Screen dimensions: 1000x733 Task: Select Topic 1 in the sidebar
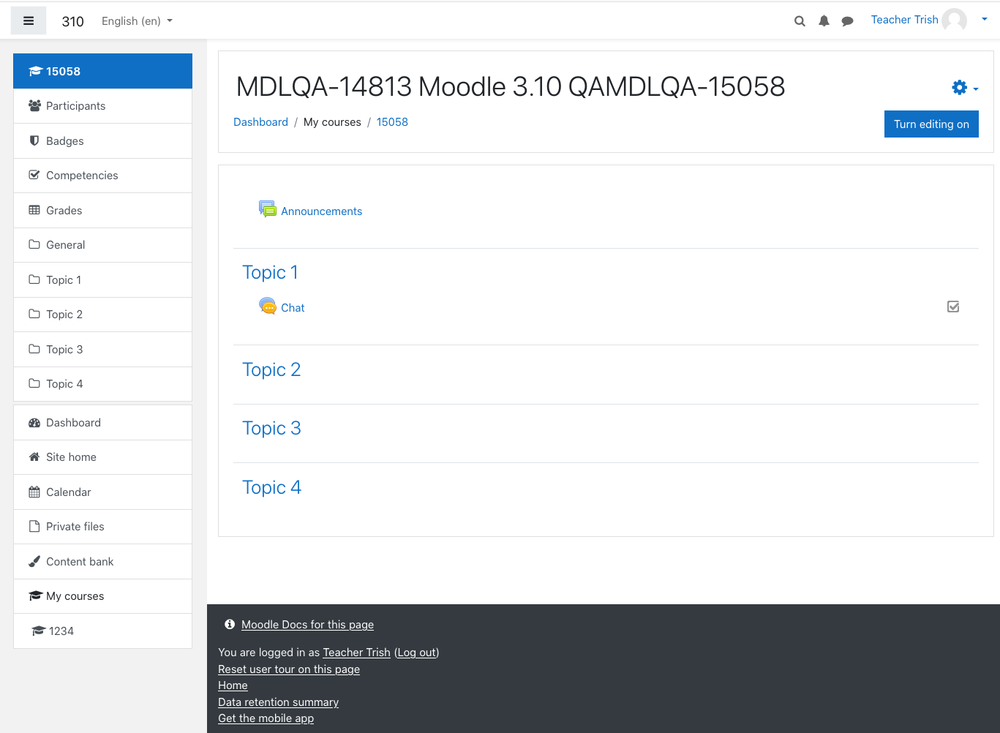[x=102, y=279]
